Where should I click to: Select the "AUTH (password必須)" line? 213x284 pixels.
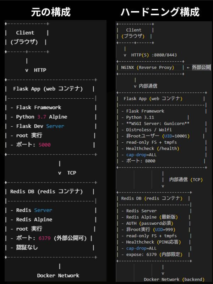(149, 223)
